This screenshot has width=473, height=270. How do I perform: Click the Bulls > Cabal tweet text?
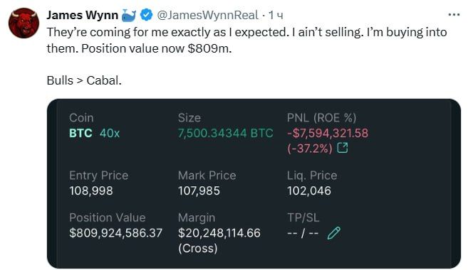[x=84, y=80]
